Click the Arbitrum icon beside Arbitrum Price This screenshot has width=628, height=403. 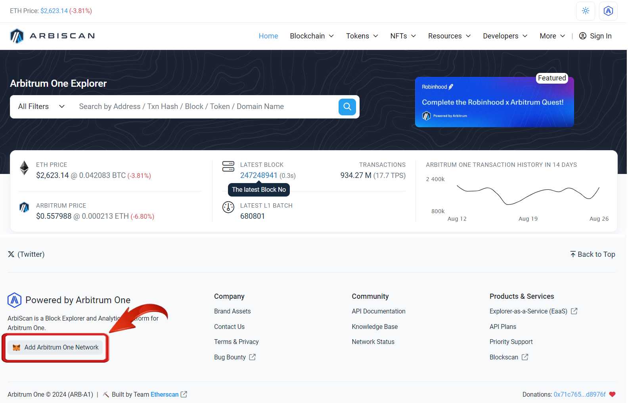[x=24, y=207]
